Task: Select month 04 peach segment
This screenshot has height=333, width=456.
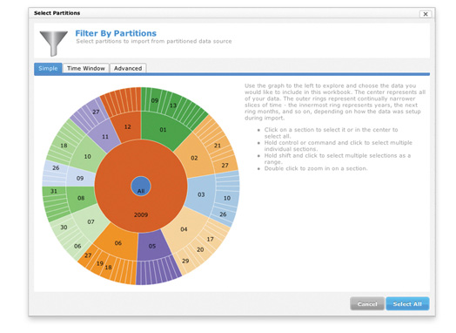Action: (x=184, y=229)
